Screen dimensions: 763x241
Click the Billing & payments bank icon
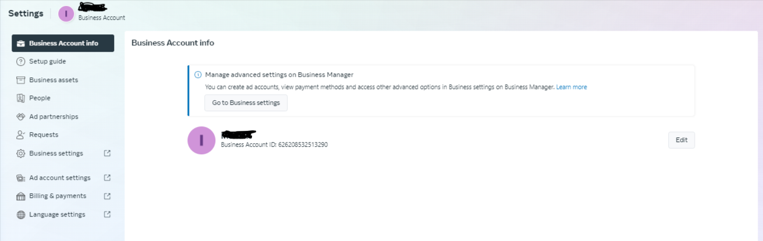point(21,196)
